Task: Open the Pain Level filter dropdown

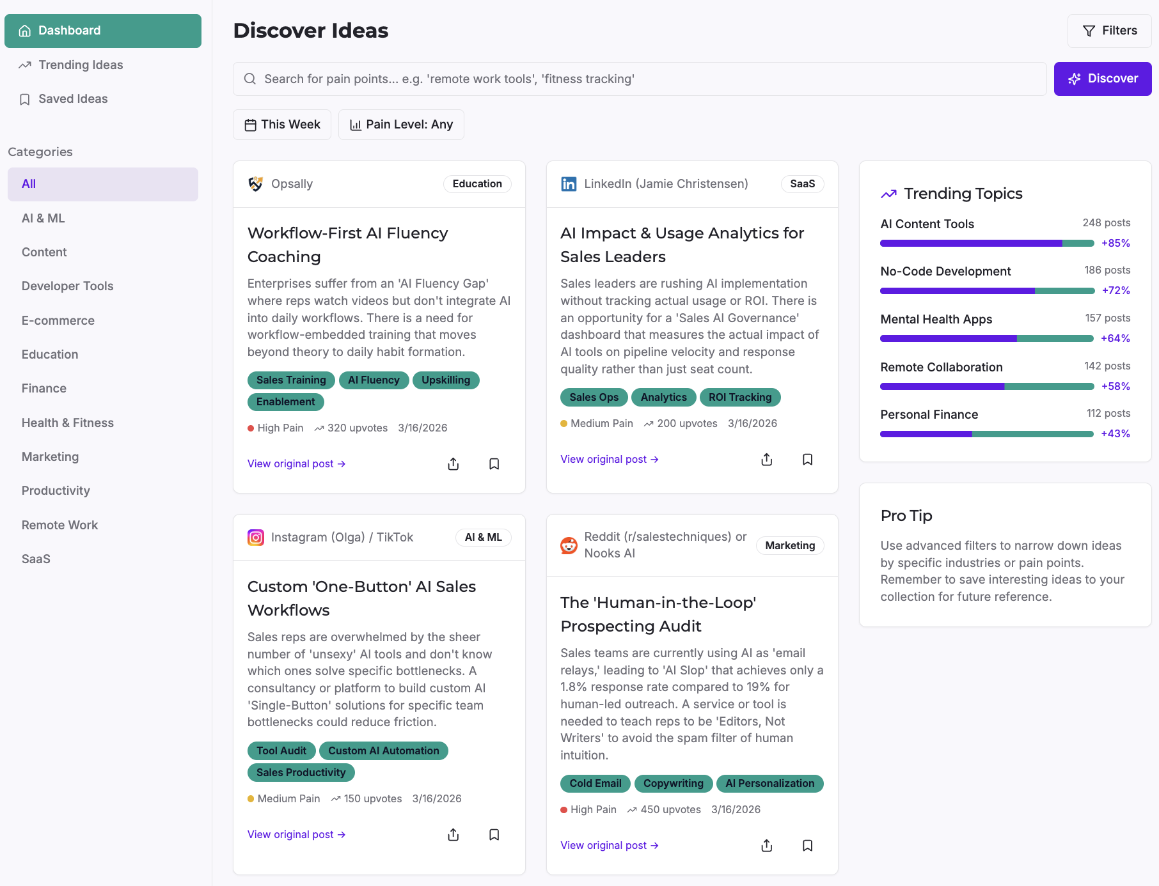Action: (x=401, y=125)
